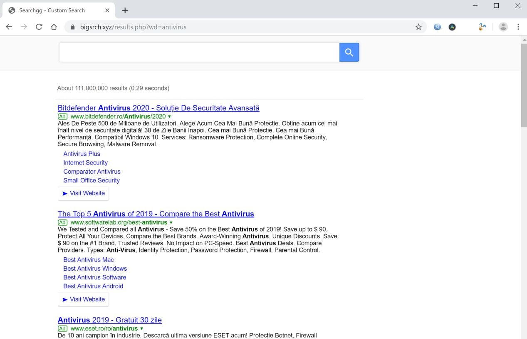Viewport: 527px width, 339px height.
Task: Open the Small Office Security sitelink
Action: [92, 180]
